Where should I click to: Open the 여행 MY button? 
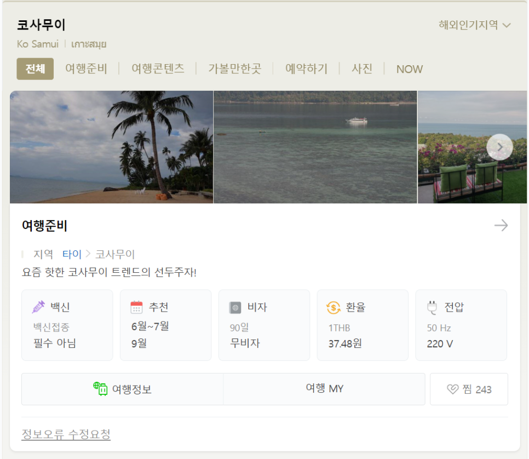click(x=324, y=389)
